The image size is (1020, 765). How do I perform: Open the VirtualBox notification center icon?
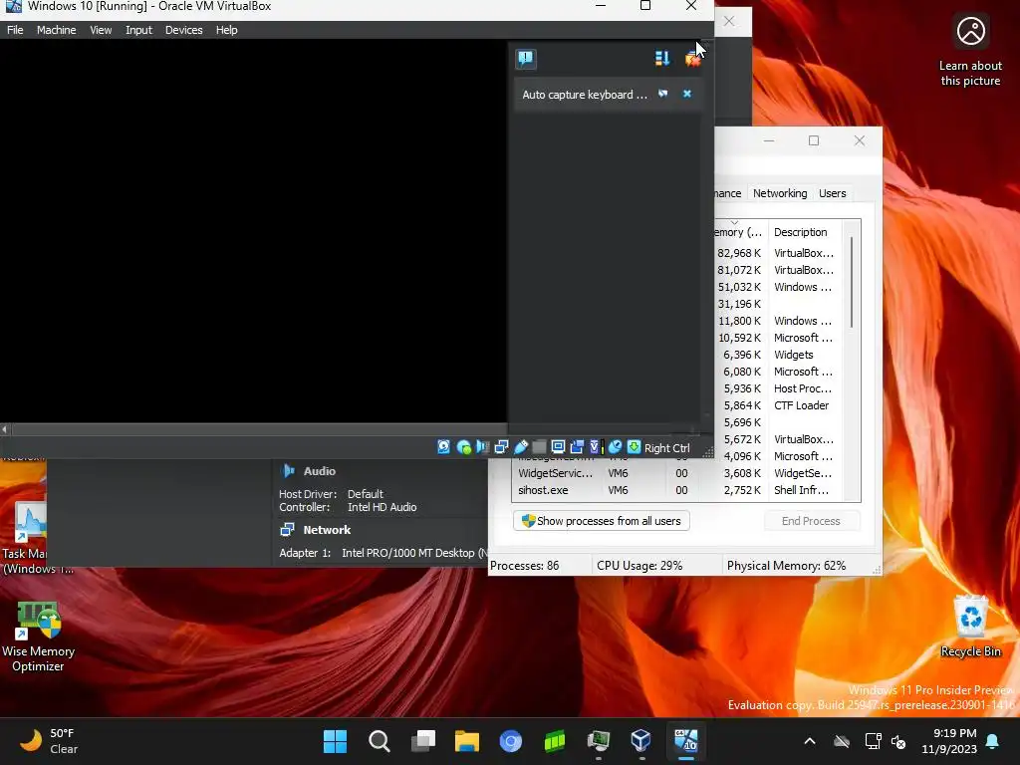526,59
